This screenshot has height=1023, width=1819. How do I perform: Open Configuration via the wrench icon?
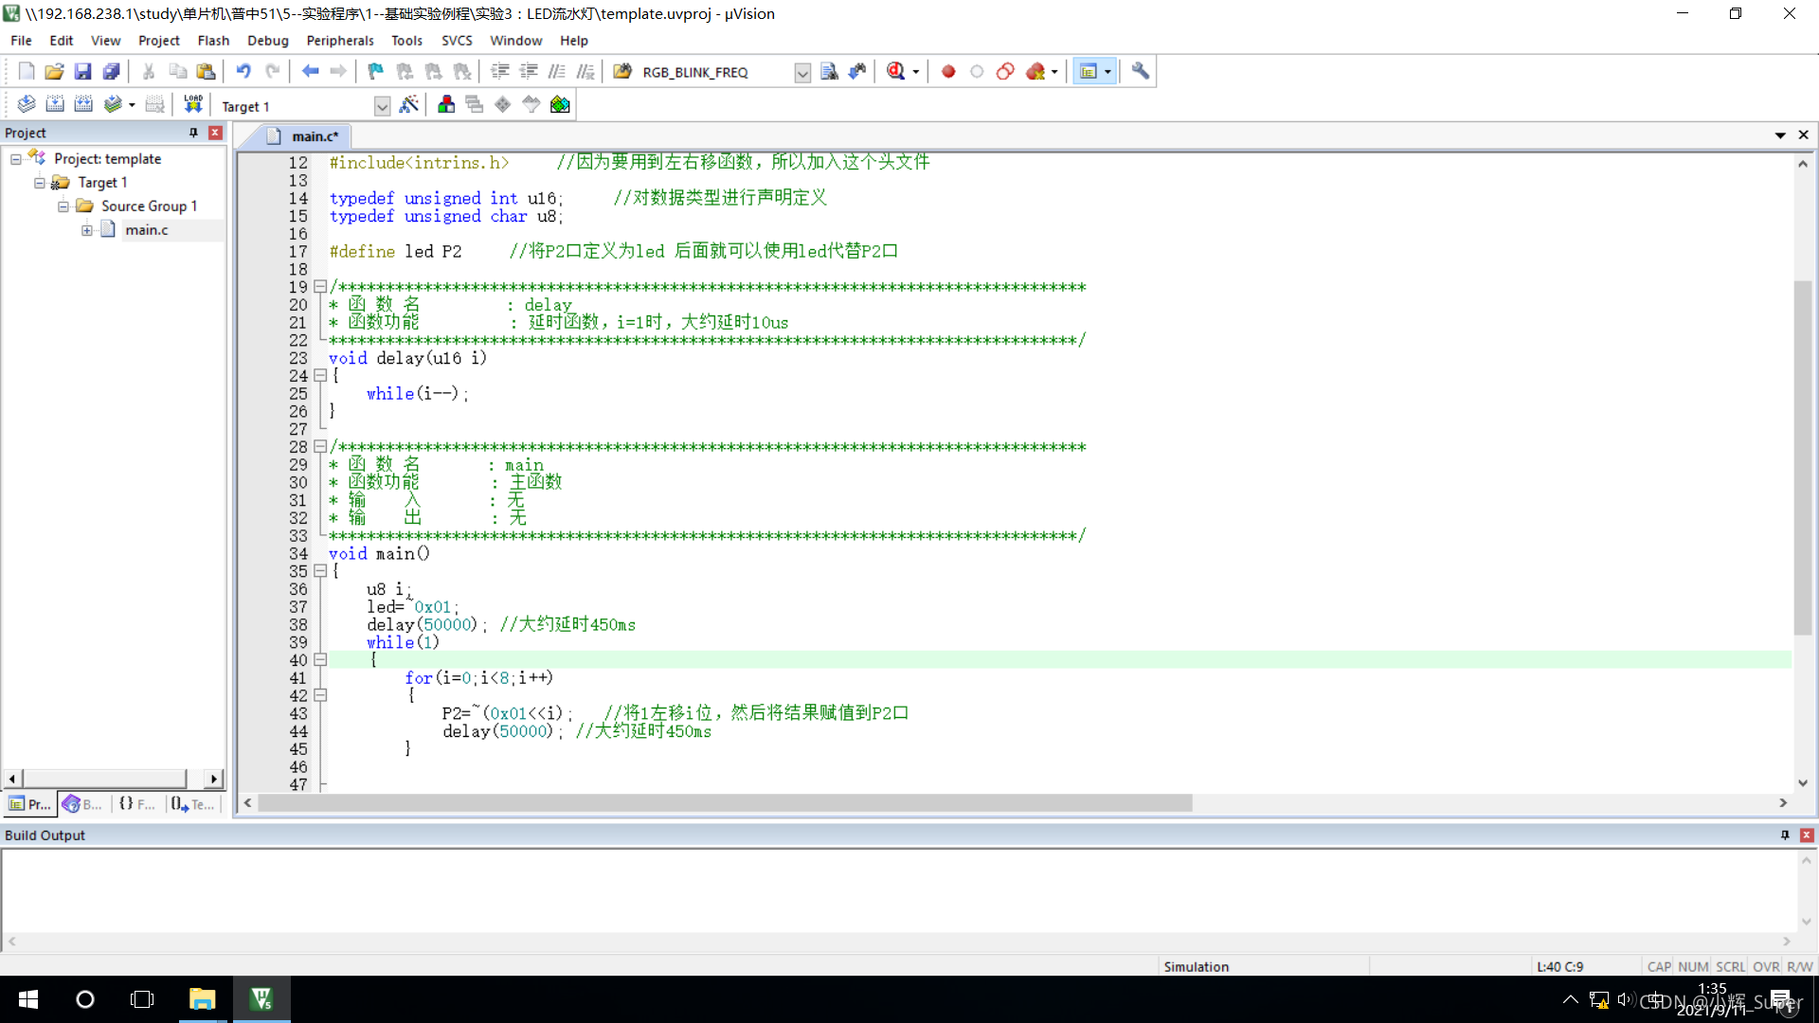(1140, 71)
